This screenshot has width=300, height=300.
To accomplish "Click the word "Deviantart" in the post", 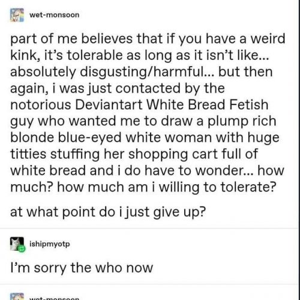I will 109,104.
